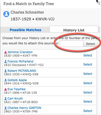101x115 pixels.
Task: Click female icon beside Eva Teschke
Action: tap(5, 89)
